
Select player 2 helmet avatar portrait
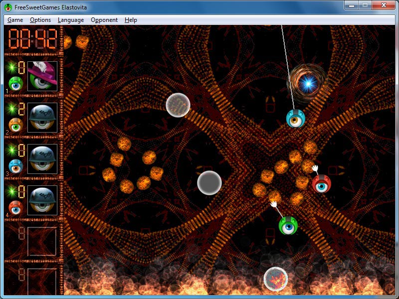click(42, 118)
